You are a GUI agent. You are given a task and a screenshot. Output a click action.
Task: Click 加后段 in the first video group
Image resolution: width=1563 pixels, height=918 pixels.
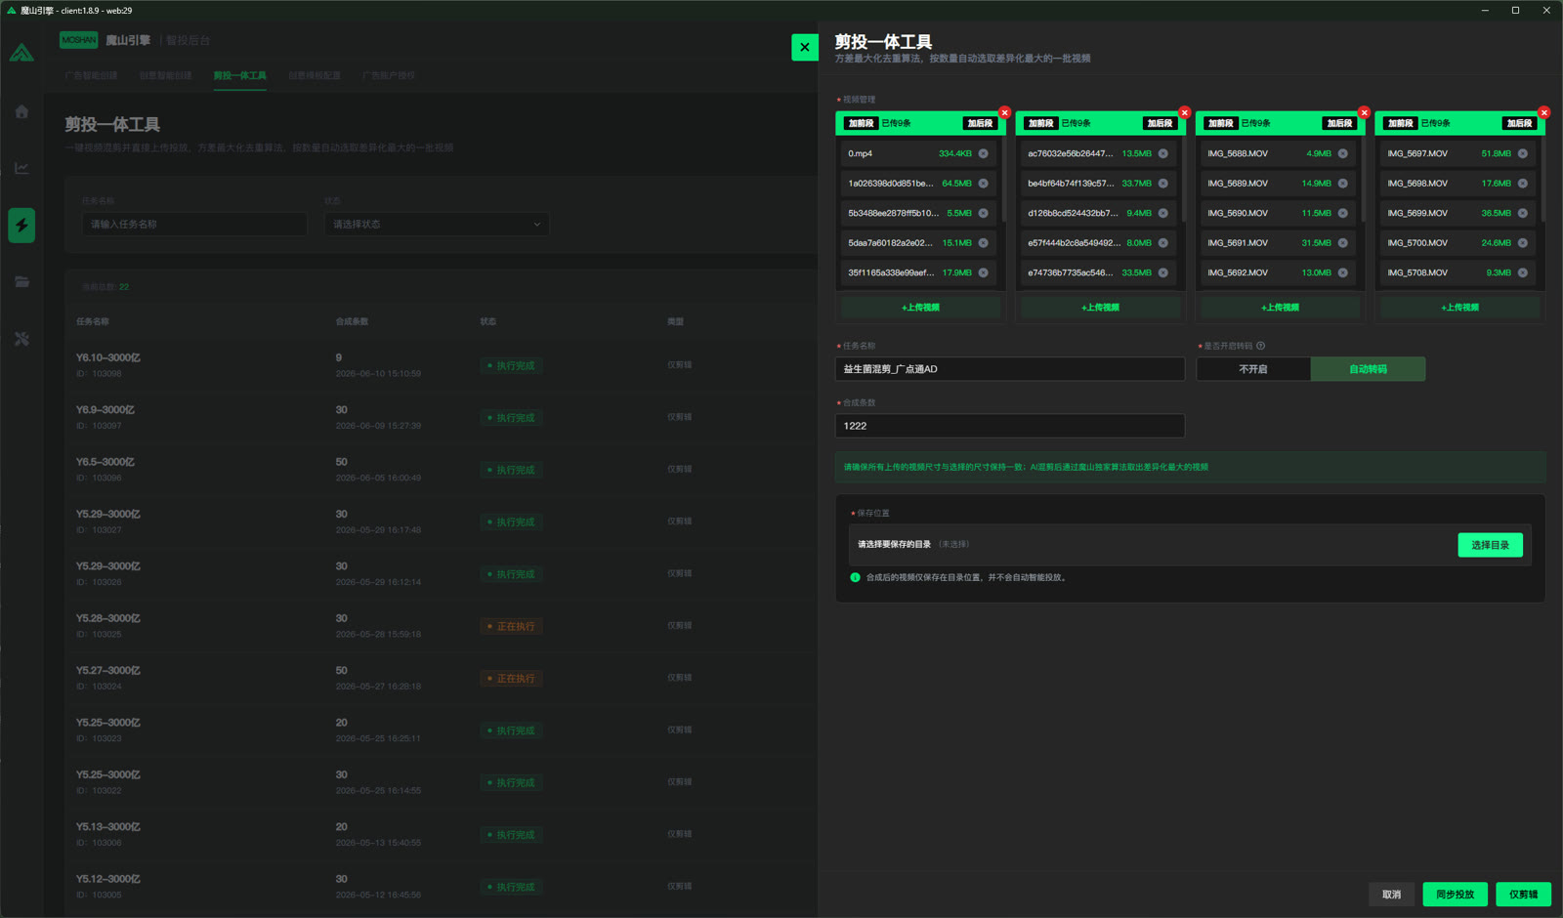[980, 123]
